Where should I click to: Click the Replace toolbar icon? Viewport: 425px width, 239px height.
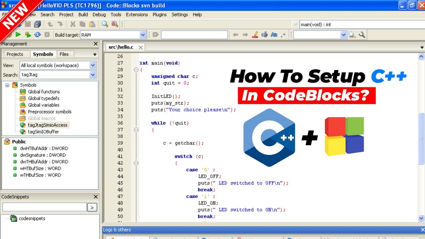115,24
